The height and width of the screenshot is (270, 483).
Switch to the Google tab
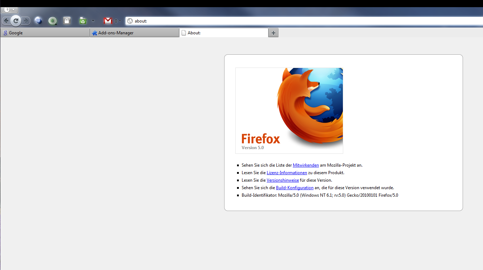(45, 33)
